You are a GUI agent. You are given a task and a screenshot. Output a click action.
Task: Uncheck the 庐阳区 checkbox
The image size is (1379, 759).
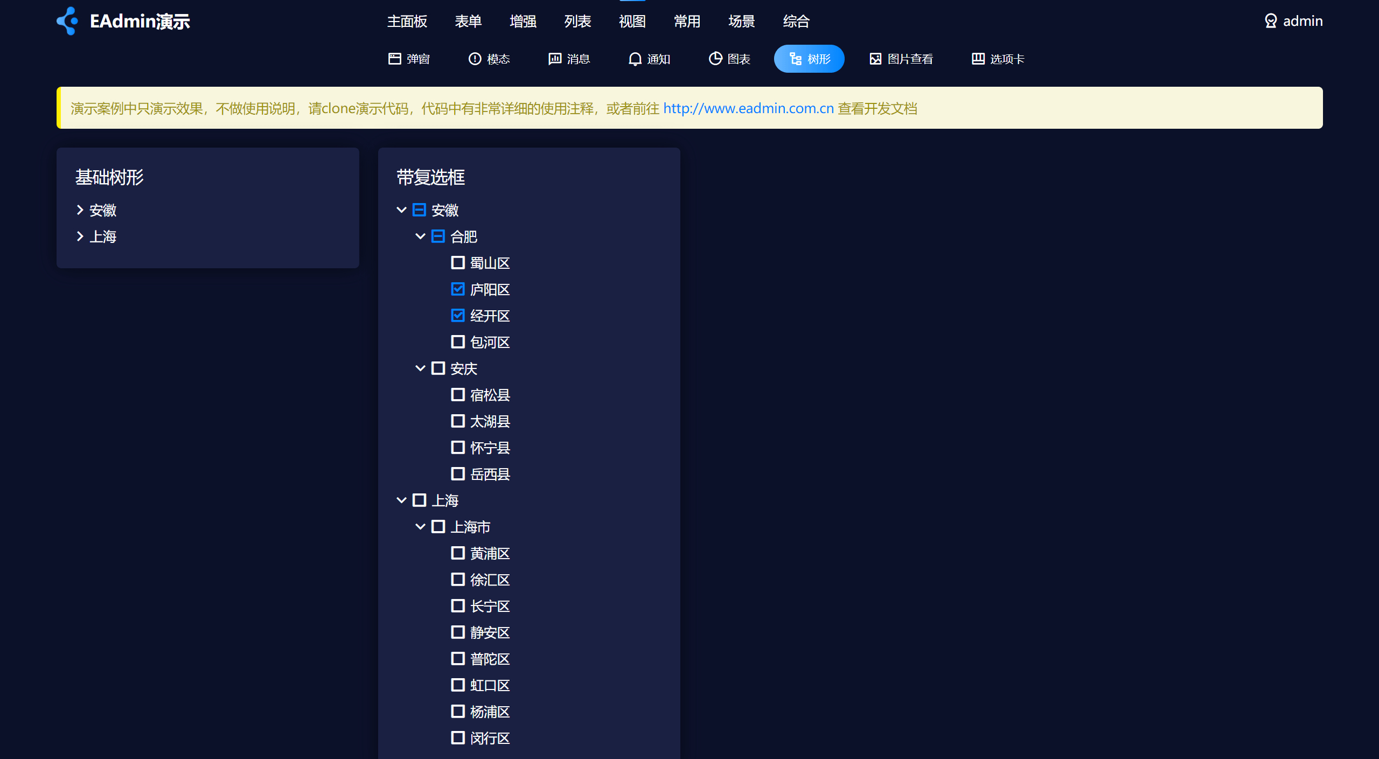pos(458,289)
